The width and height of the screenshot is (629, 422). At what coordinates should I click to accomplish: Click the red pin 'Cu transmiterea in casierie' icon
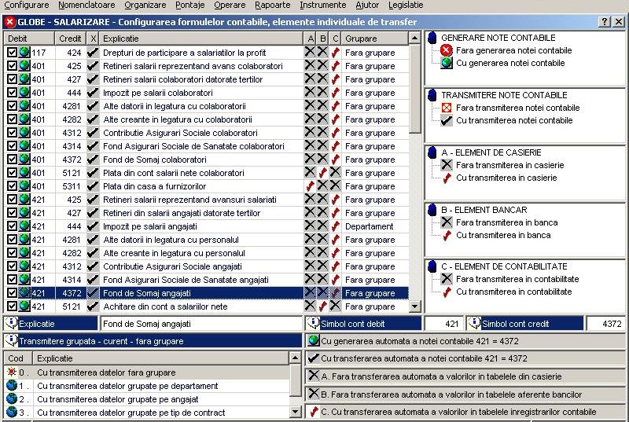[447, 178]
